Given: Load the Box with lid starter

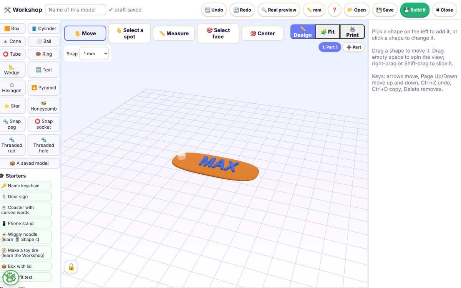Looking at the screenshot, I should tap(26, 266).
